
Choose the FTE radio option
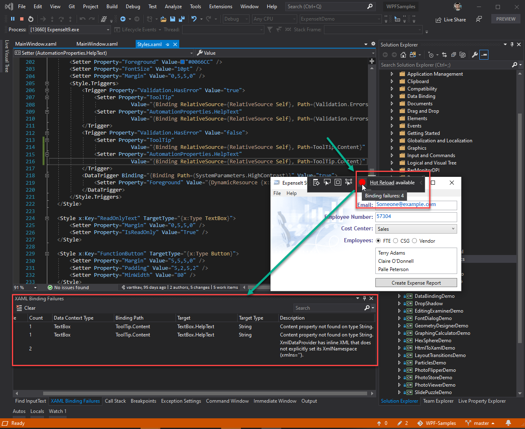point(378,241)
